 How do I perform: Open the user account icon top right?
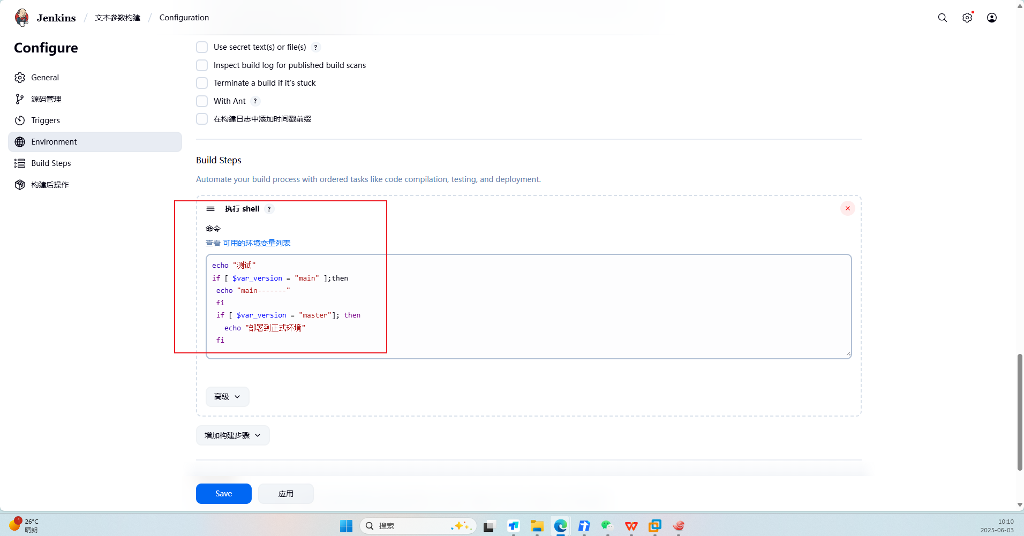point(991,17)
